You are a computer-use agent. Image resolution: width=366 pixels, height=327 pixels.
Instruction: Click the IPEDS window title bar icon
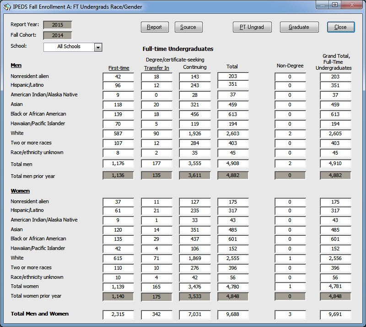(x=7, y=7)
